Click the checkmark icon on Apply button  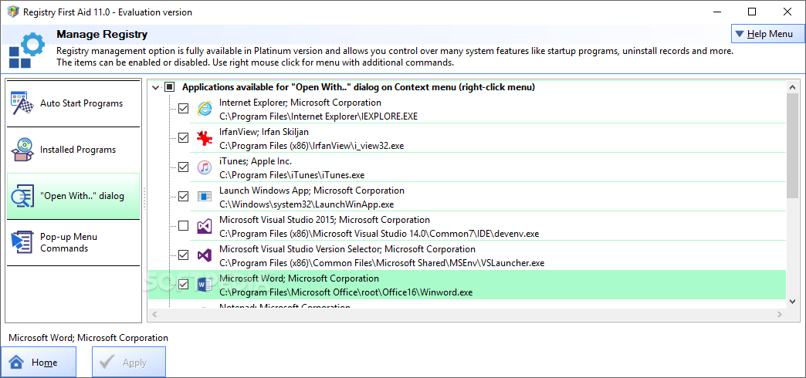[x=107, y=362]
